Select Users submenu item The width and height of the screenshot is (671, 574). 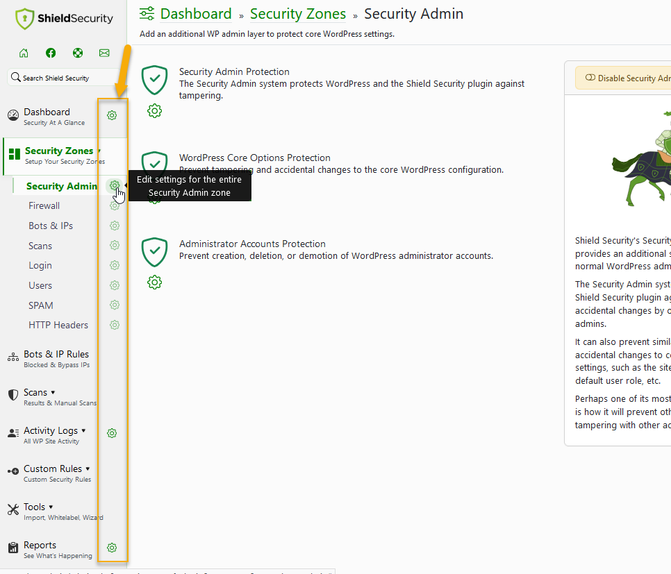click(x=40, y=285)
